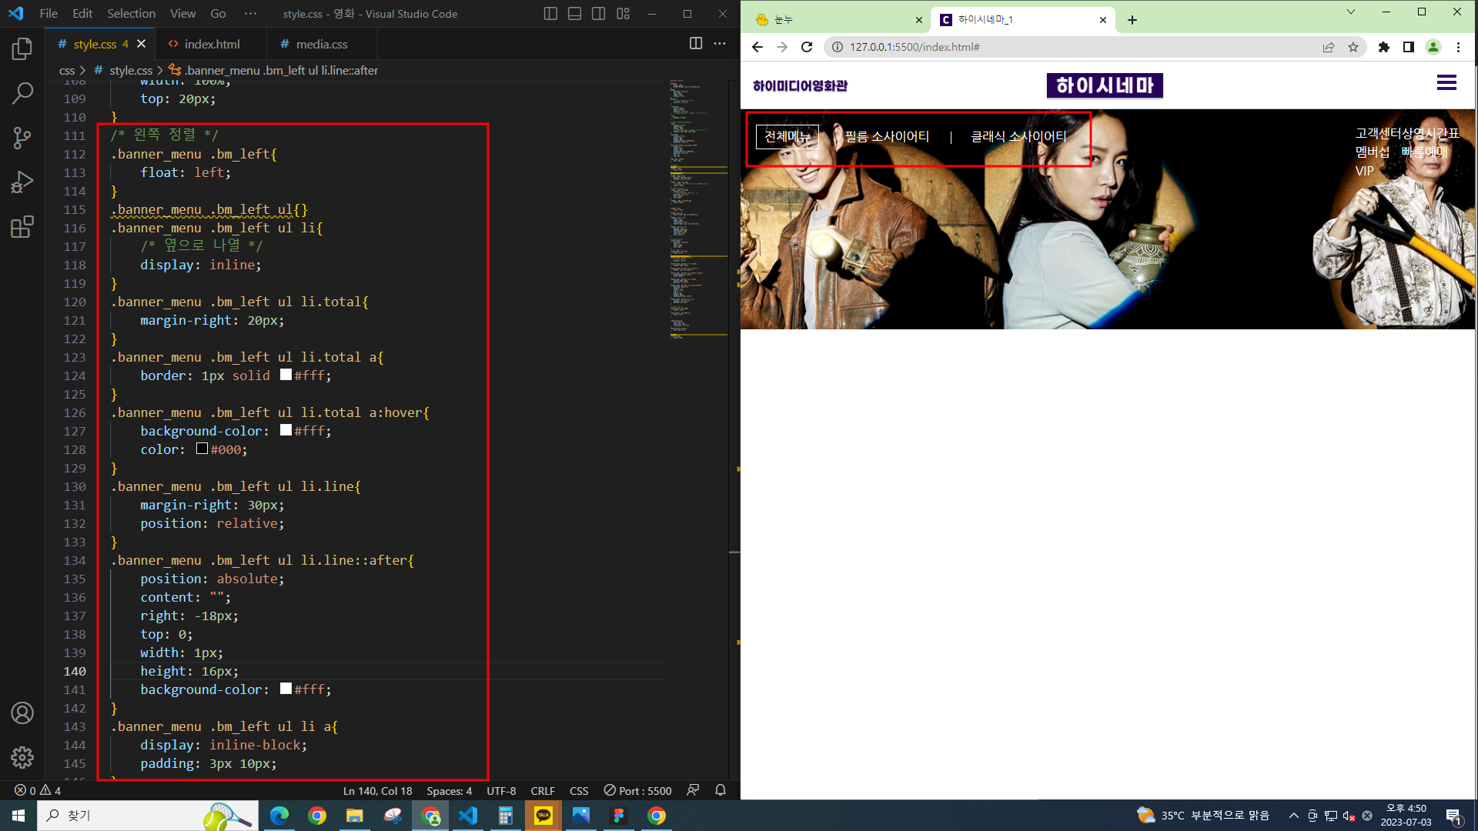Viewport: 1478px width, 831px height.
Task: Click the Port : 5500 status button
Action: tap(637, 790)
